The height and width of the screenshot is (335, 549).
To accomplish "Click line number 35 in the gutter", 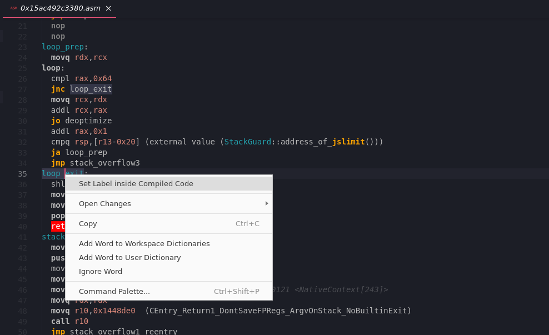I will [x=22, y=174].
